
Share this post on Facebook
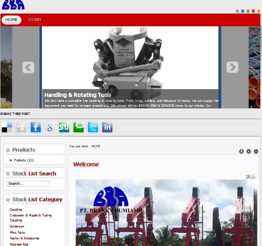tap(36, 127)
